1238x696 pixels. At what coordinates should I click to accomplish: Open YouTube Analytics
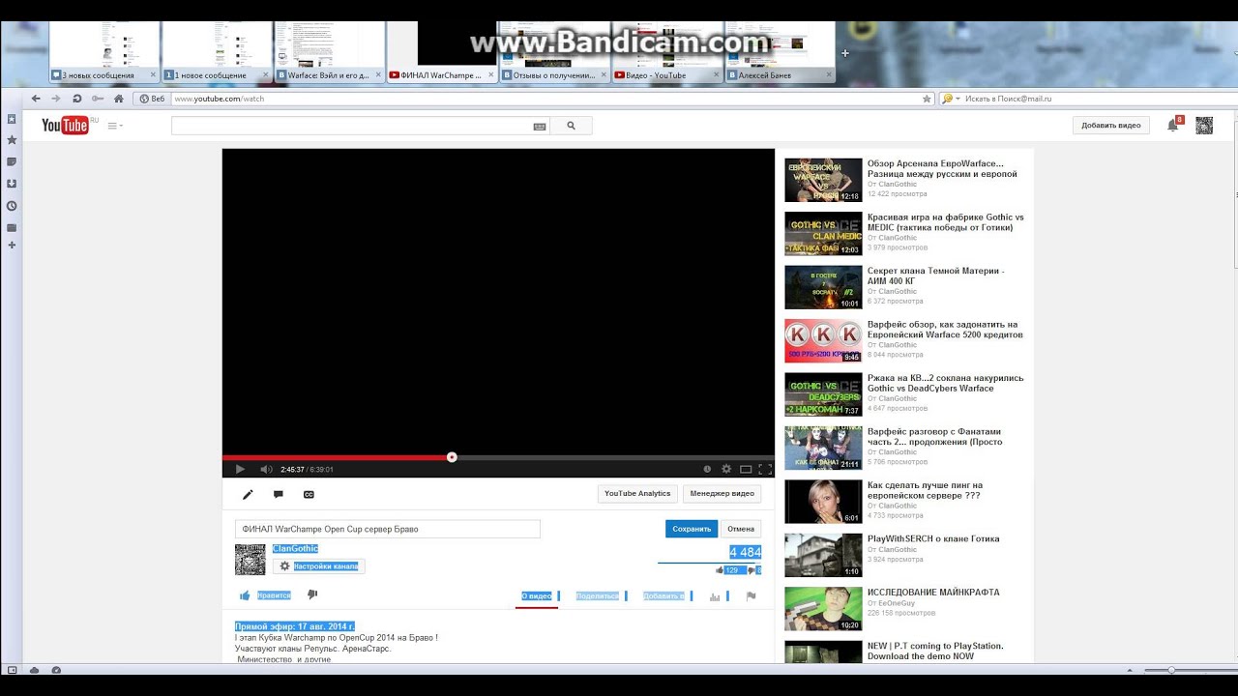click(637, 493)
